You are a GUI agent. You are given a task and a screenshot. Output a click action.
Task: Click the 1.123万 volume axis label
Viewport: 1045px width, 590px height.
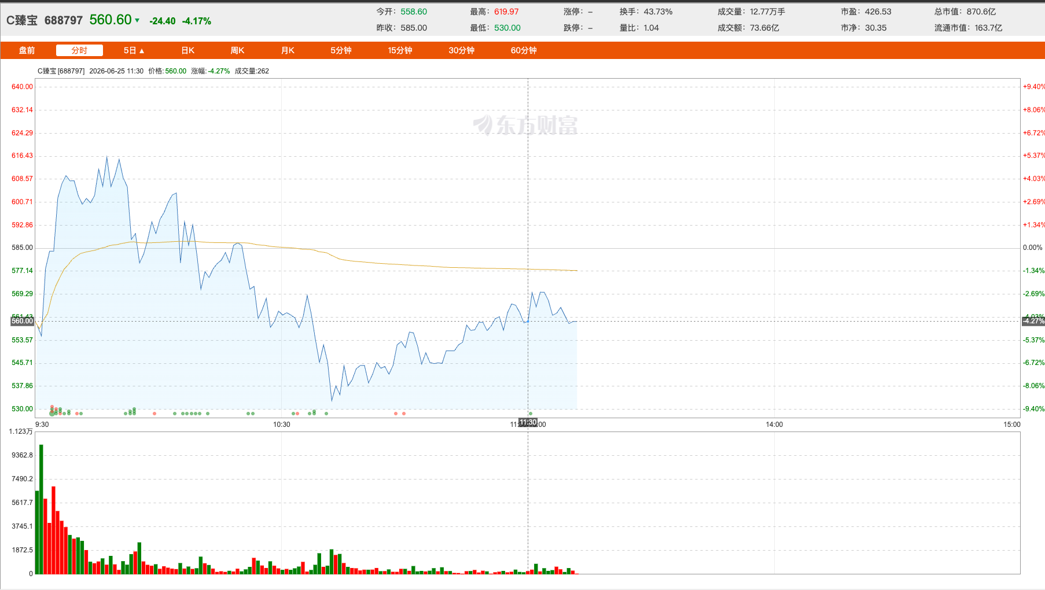(x=21, y=432)
